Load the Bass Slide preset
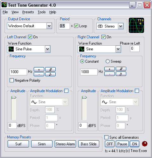The width and height of the screenshot is (152, 158). [x=89, y=144]
